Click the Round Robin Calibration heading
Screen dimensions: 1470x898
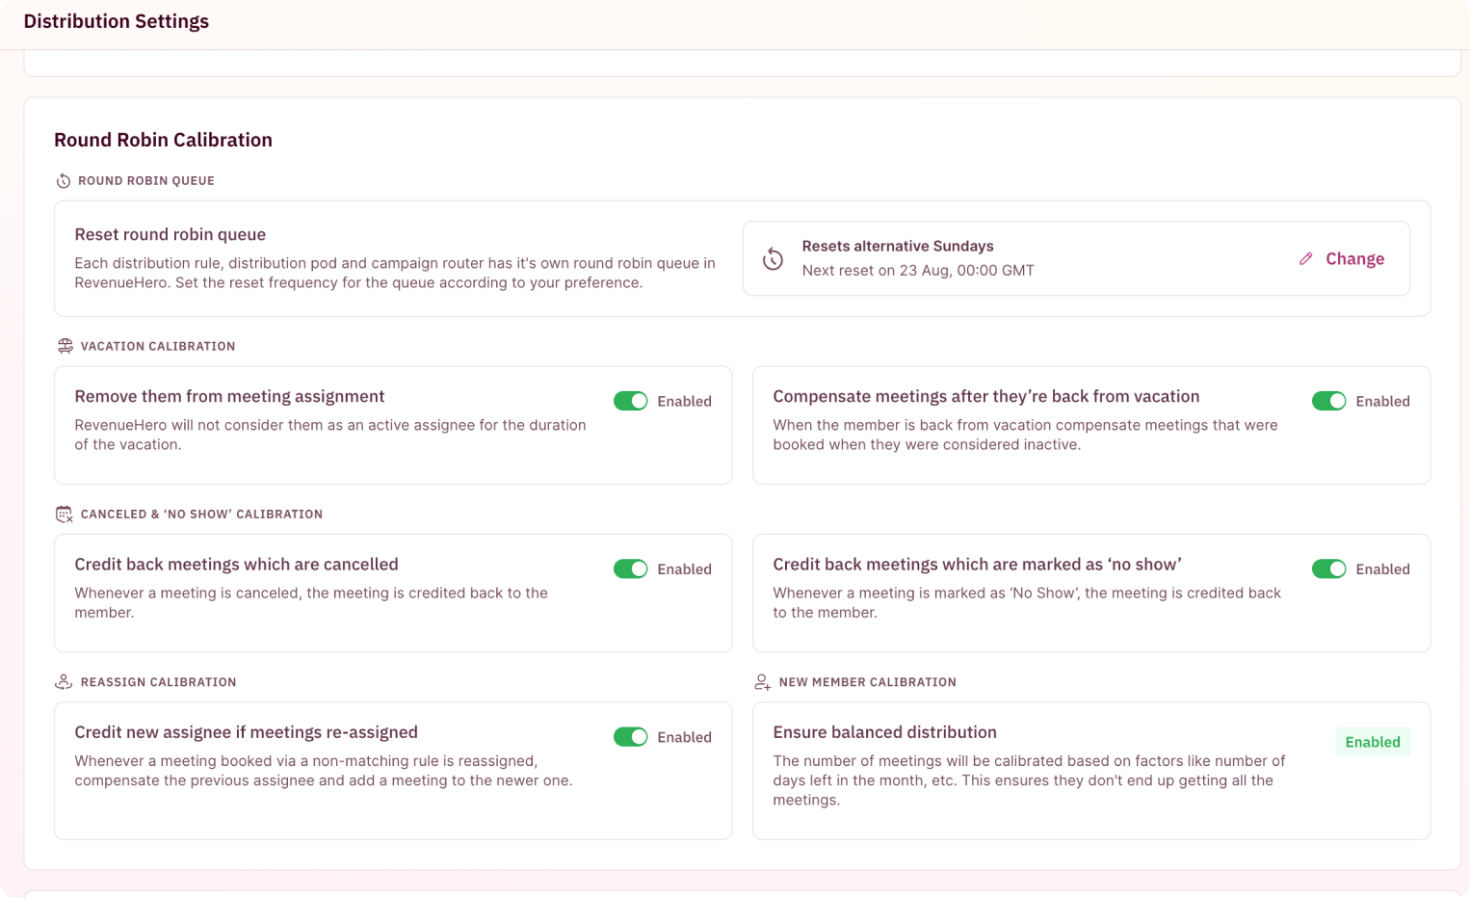[163, 140]
